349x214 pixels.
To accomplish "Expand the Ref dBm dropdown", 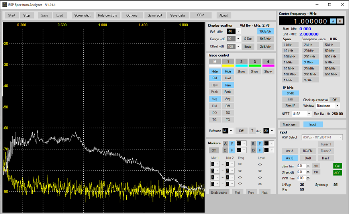I will coord(238,31).
